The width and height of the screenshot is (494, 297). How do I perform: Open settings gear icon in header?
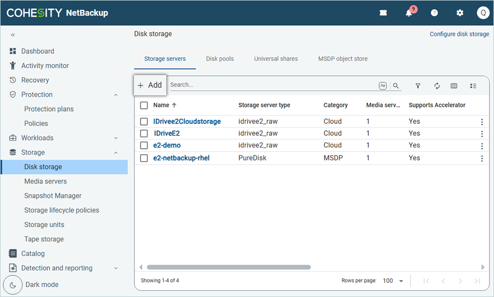tap(460, 13)
